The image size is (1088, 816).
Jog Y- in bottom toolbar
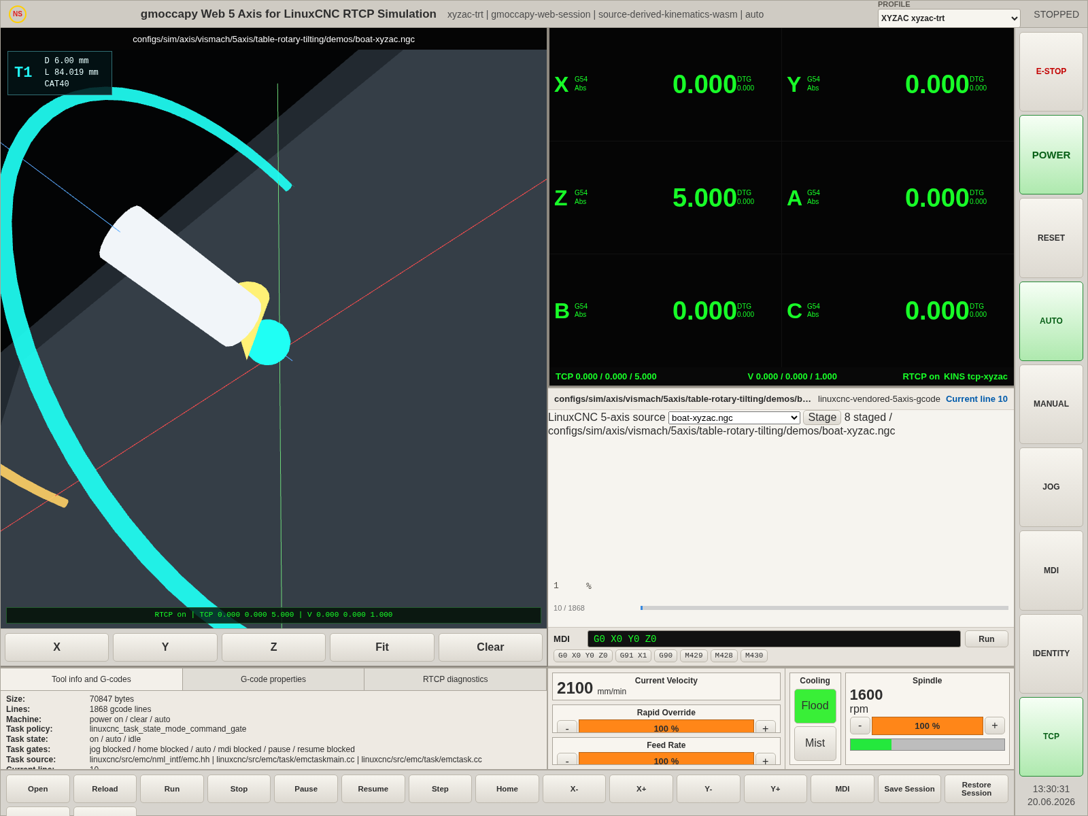[708, 789]
